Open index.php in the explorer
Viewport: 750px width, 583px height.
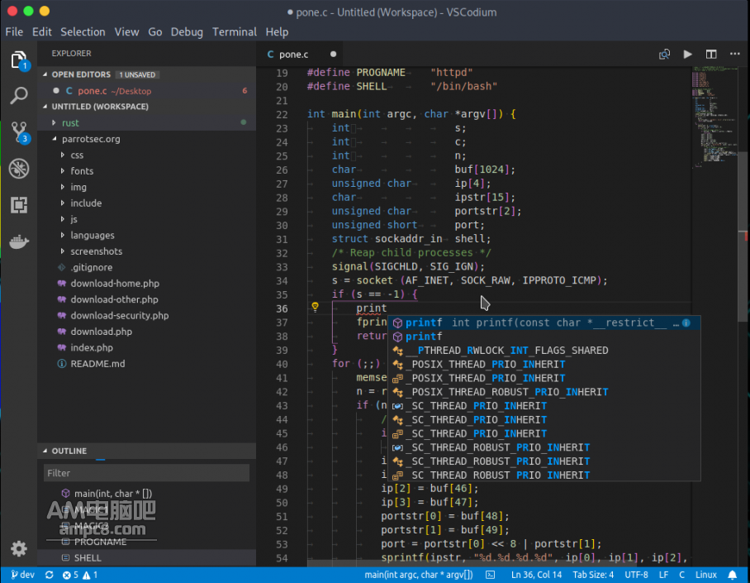[92, 348]
